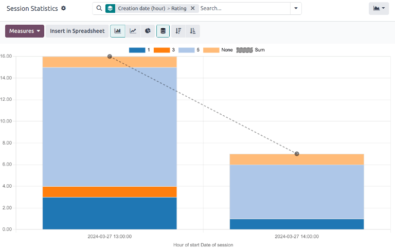
Task: Switch to pie chart view
Action: tap(148, 31)
